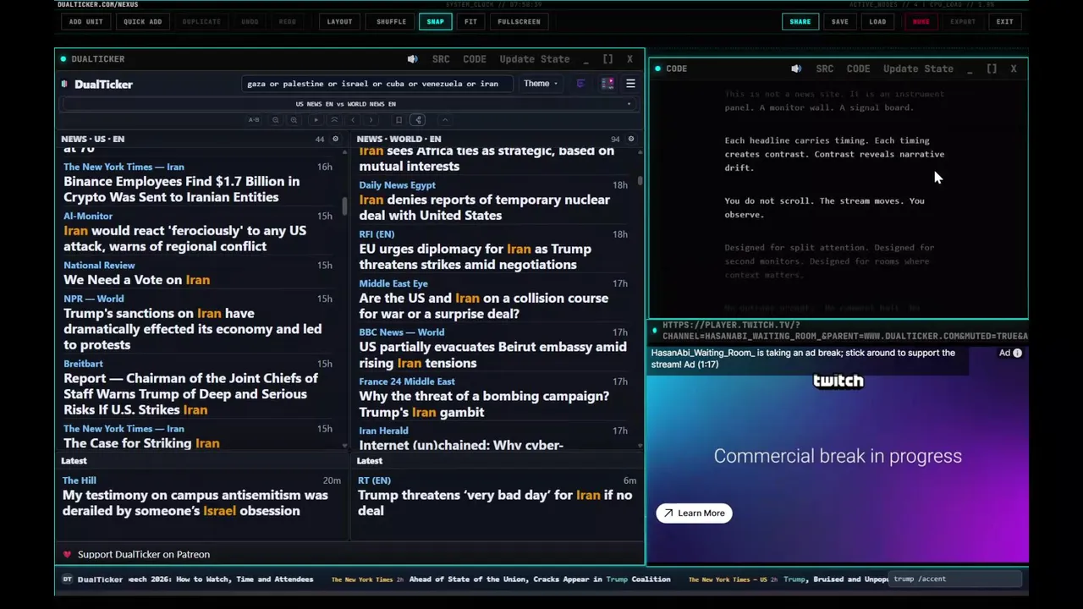Go to previous with the left arrow icon
1083x609 pixels.
pos(353,120)
